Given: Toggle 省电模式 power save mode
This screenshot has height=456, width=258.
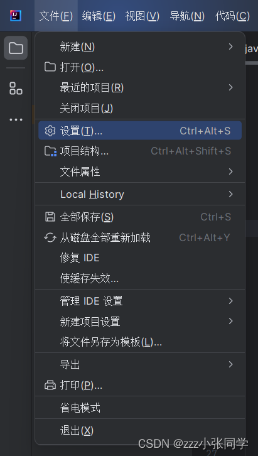Looking at the screenshot, I should pyautogui.click(x=140, y=408).
